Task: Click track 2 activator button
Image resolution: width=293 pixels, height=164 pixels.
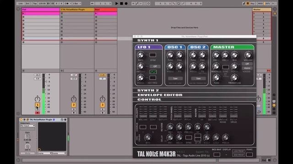Action: [x=74, y=105]
